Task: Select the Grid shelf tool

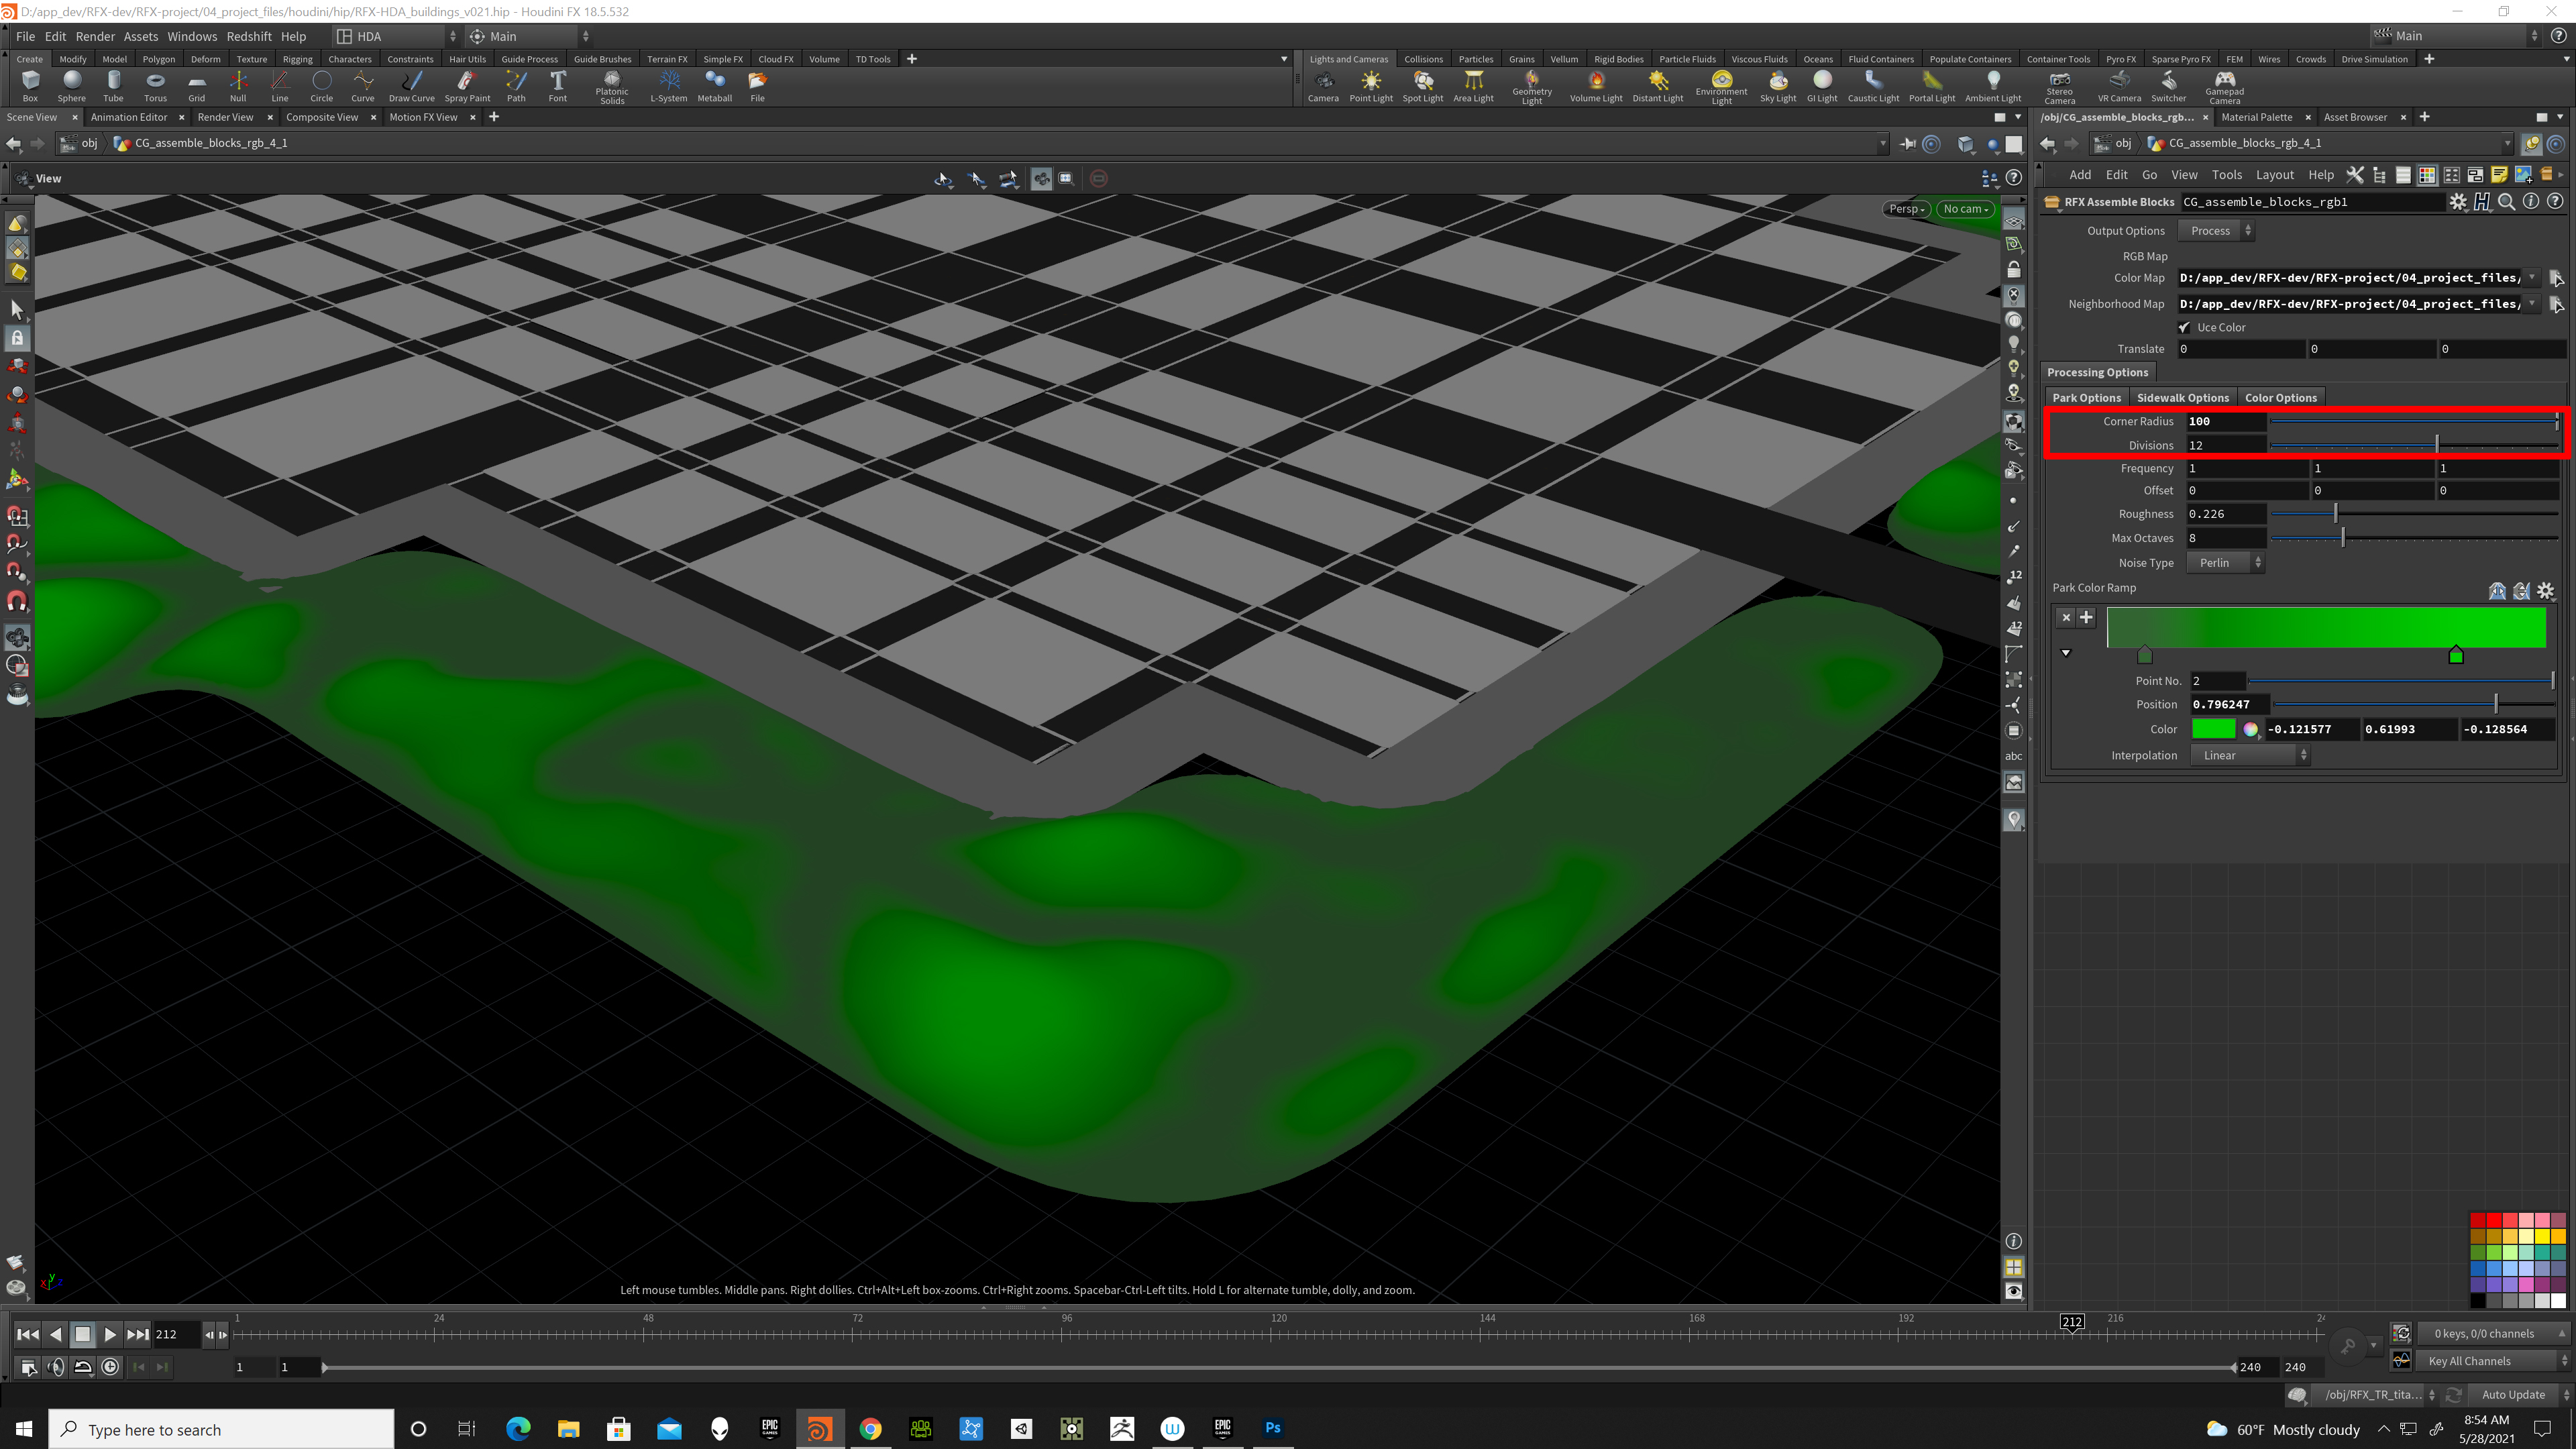Action: pos(197,86)
